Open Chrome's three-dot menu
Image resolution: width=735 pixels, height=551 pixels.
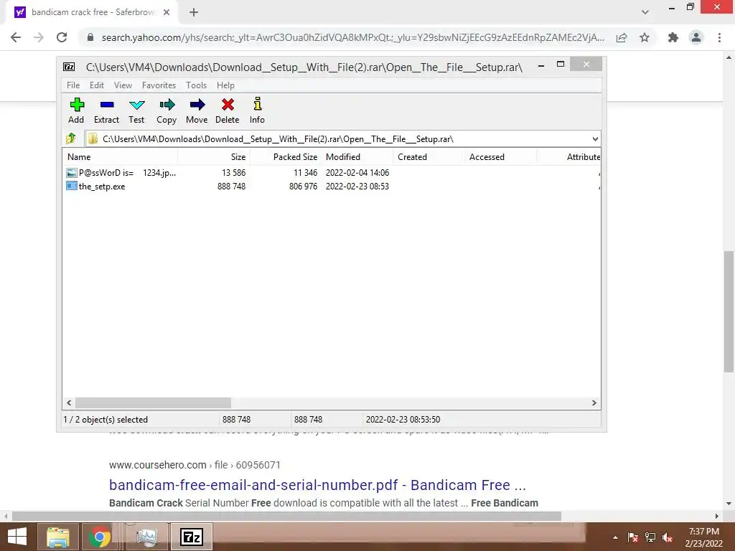[719, 37]
